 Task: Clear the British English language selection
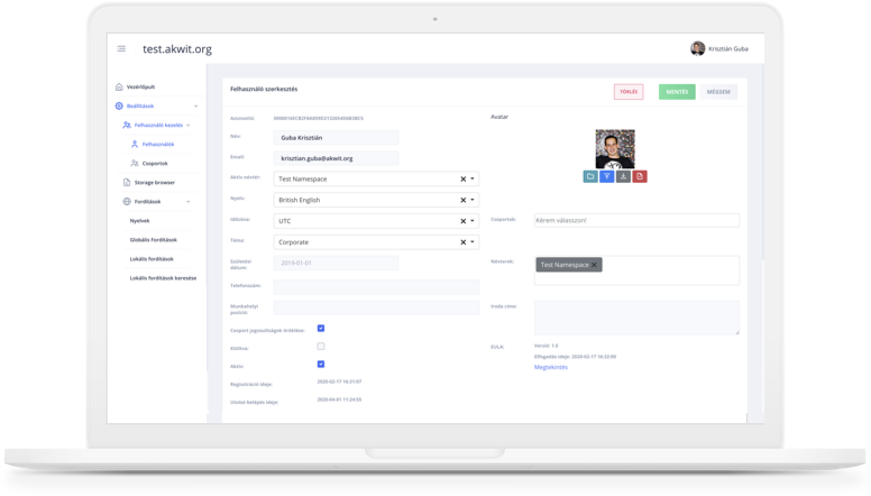(x=463, y=200)
